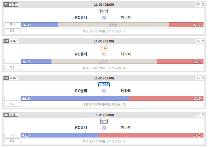Open the VS link in match 53
The image size is (208, 148).
click(x=104, y=54)
